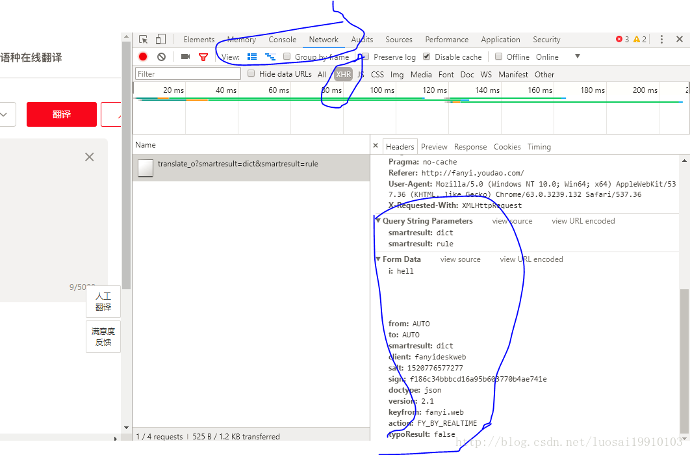Open the Security tab
690x455 pixels.
(x=546, y=40)
